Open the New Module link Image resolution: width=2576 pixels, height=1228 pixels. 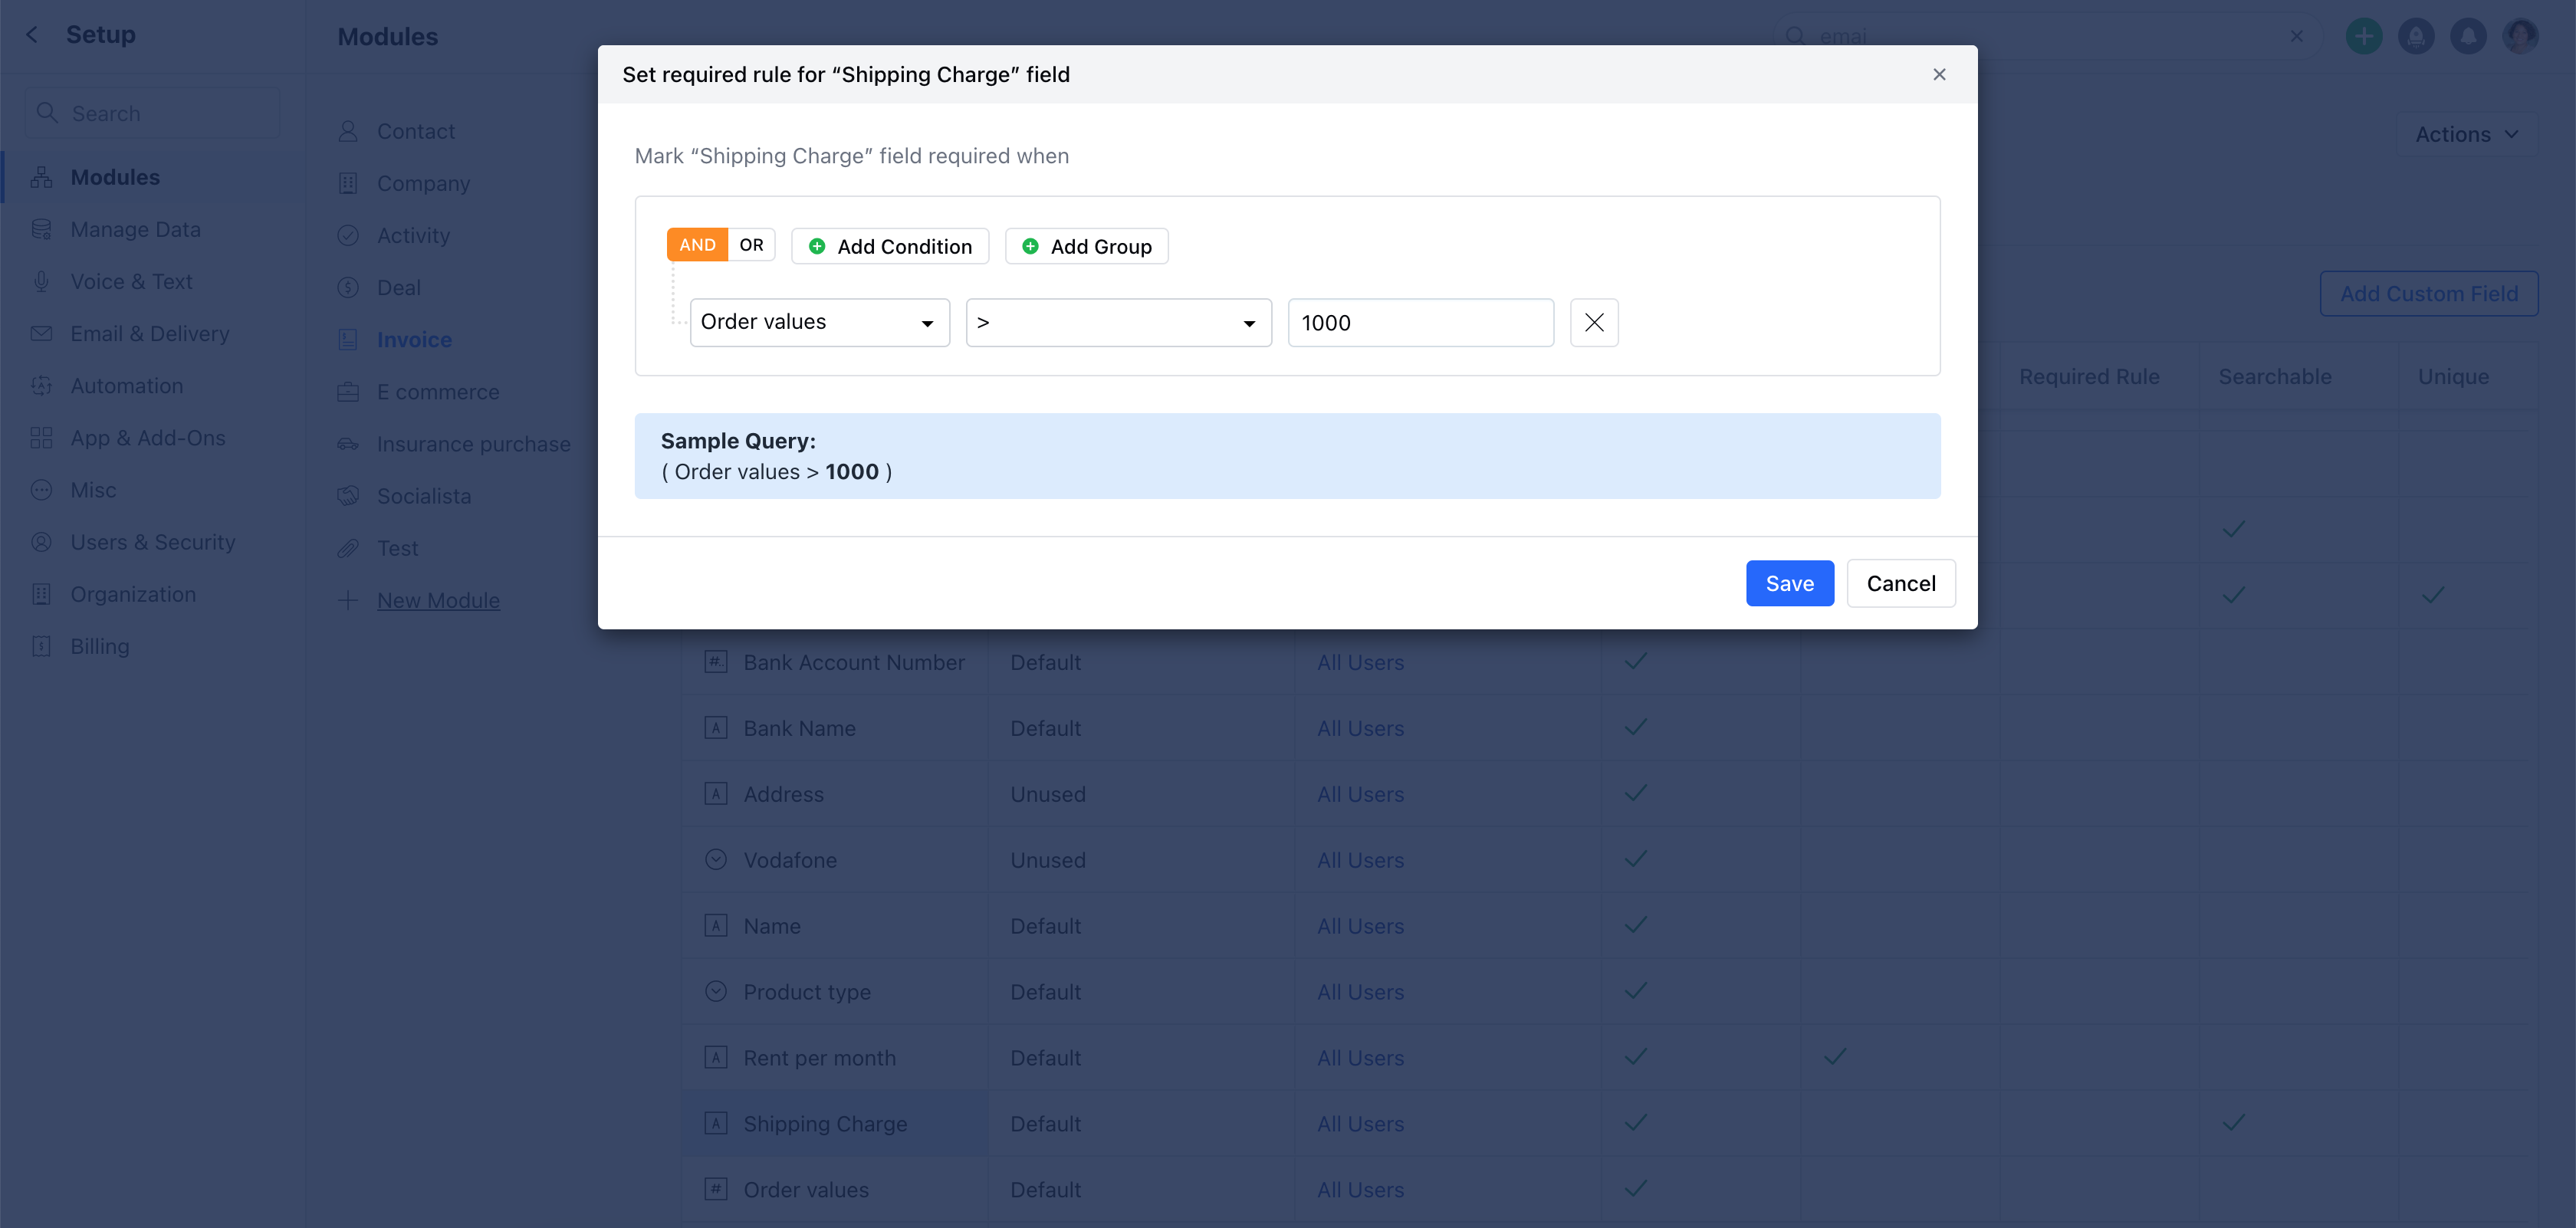click(438, 600)
